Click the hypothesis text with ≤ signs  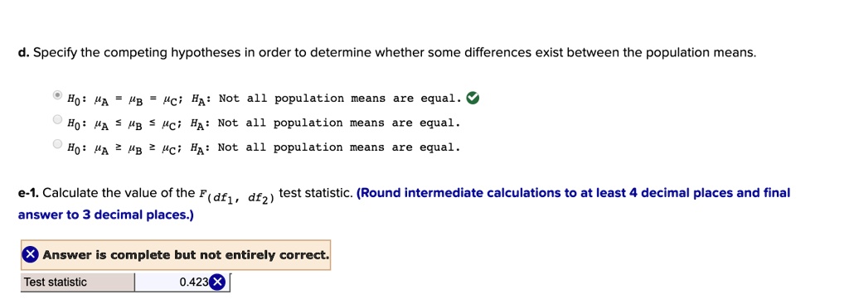pos(264,123)
